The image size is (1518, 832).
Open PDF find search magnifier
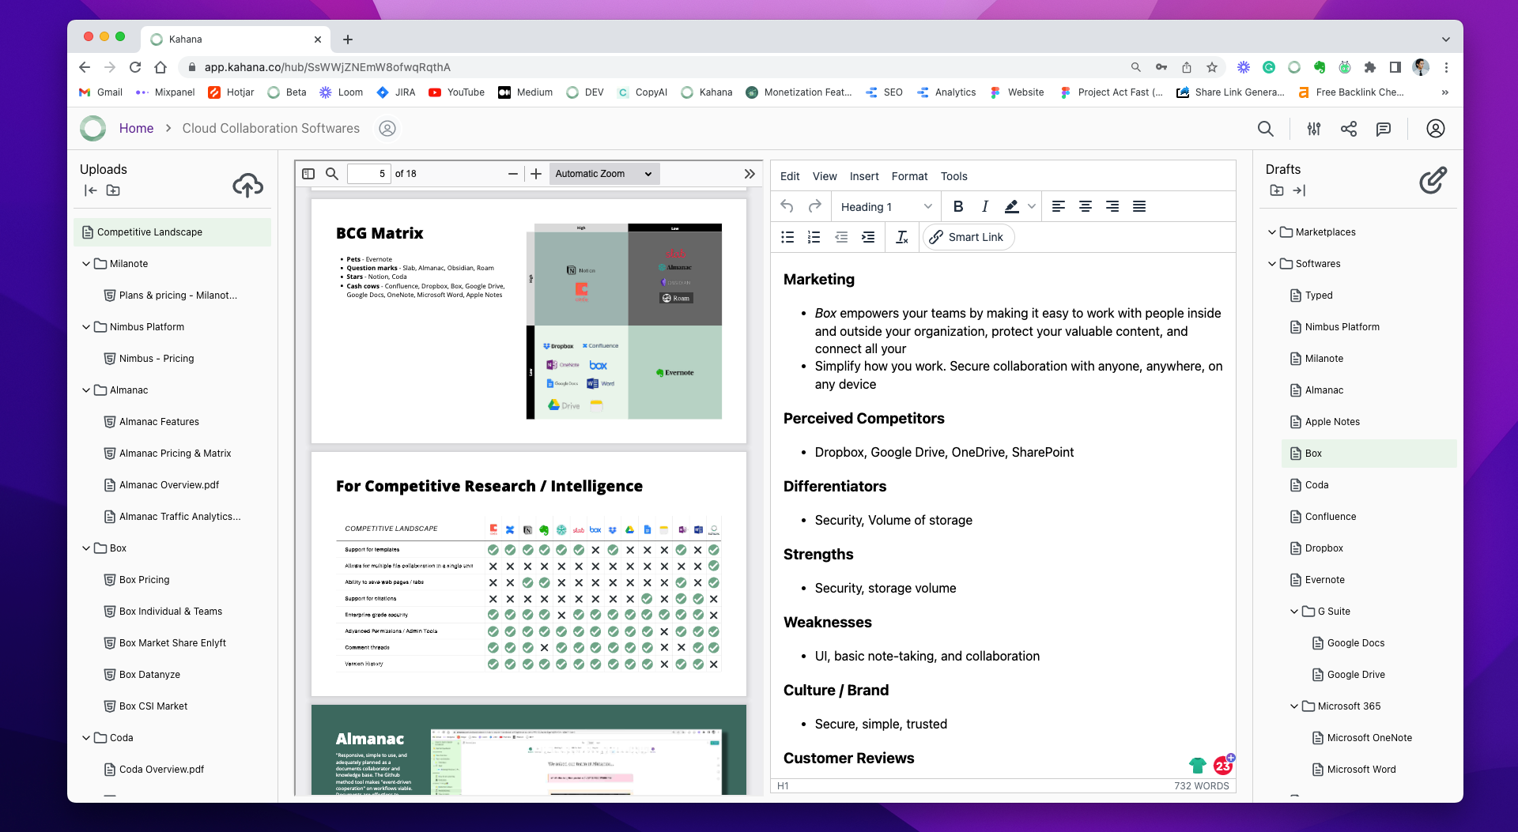332,174
